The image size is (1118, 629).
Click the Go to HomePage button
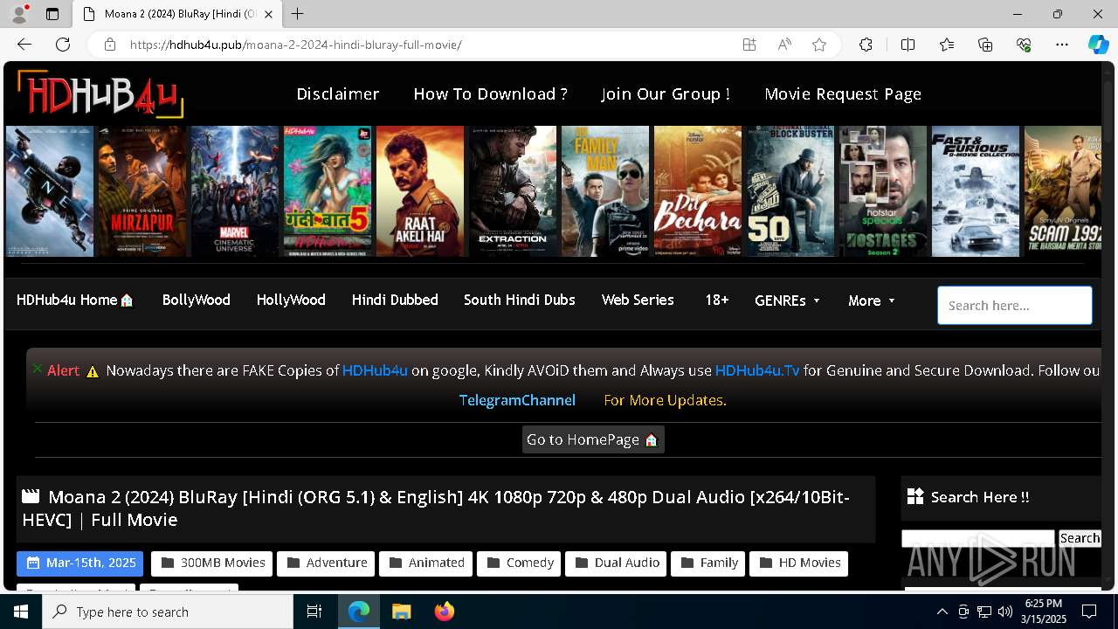[593, 439]
